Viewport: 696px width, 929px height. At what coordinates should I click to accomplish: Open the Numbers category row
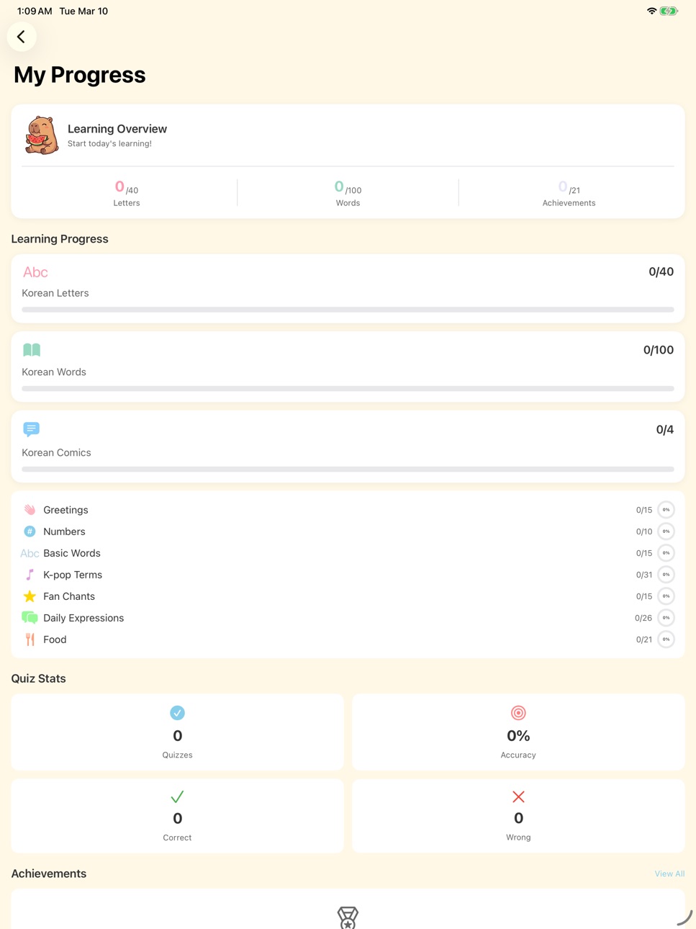point(348,531)
